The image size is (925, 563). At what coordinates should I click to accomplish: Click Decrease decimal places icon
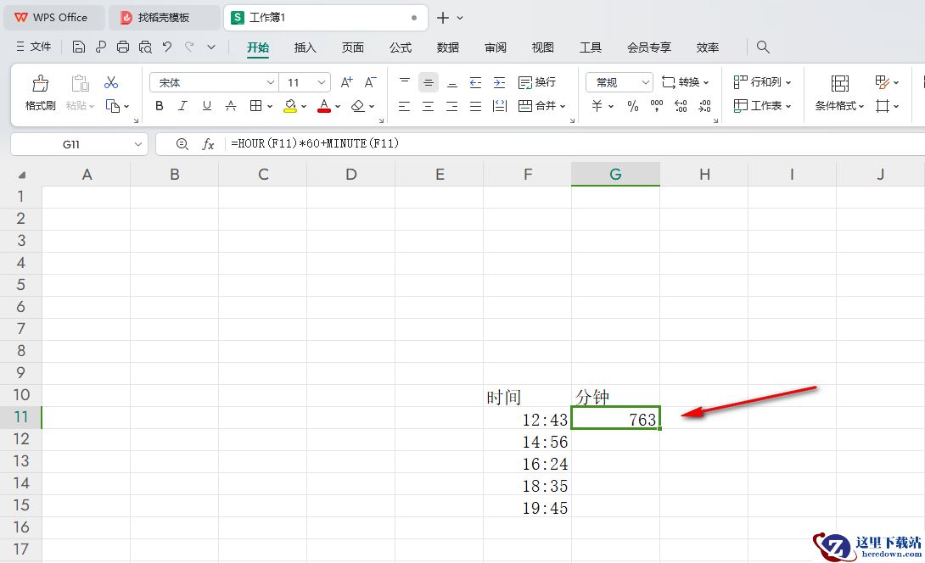(704, 106)
